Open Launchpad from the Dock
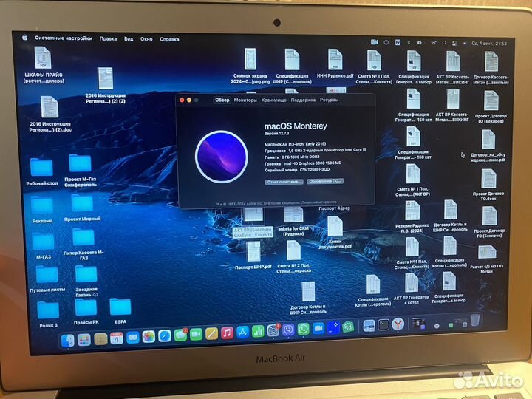Image resolution: width=532 pixels, height=399 pixels. (x=83, y=339)
